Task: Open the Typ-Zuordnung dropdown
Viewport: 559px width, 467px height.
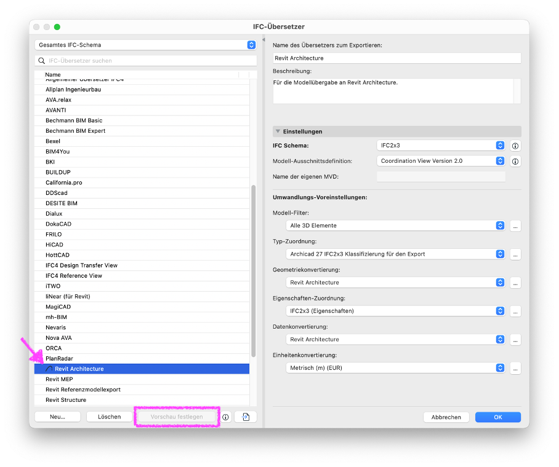Action: click(x=395, y=254)
